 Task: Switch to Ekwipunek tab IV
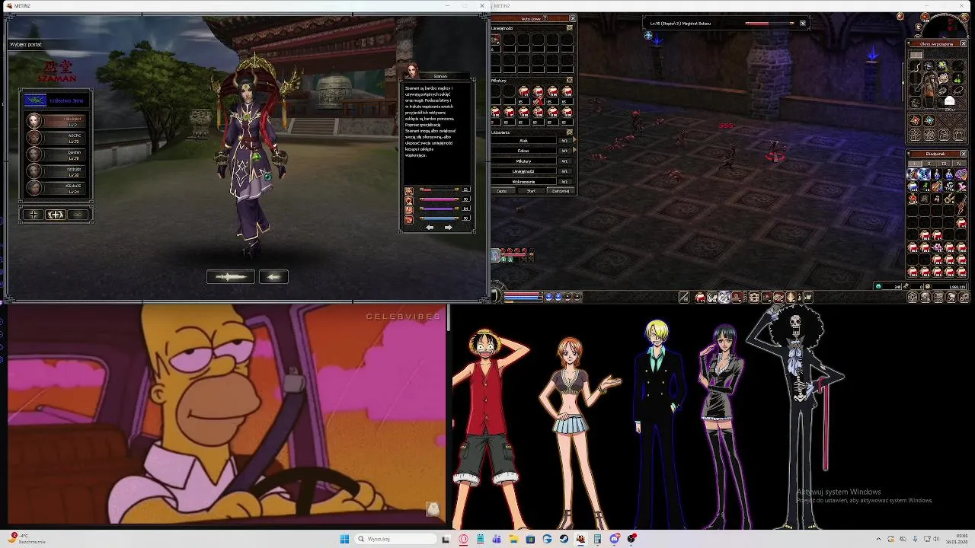(959, 163)
